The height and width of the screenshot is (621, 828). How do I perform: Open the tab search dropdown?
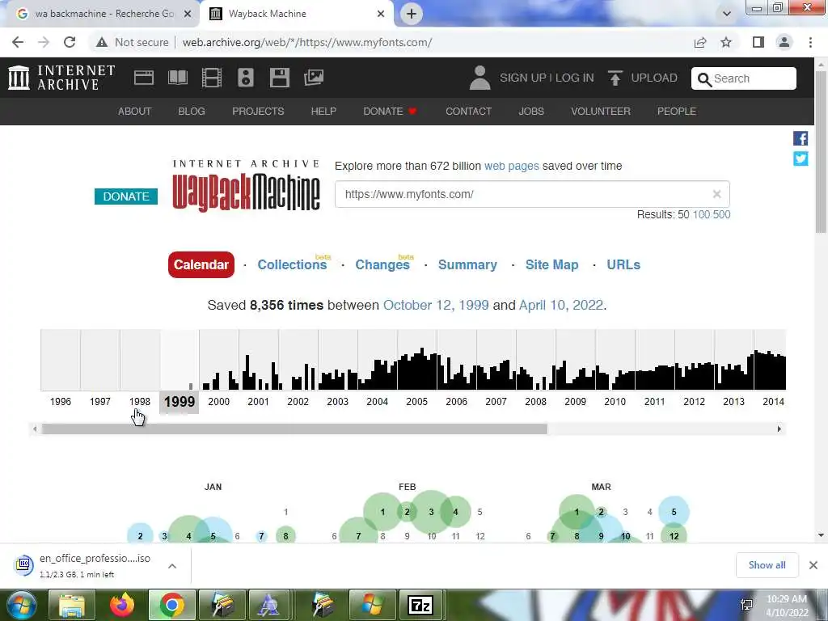coord(727,14)
